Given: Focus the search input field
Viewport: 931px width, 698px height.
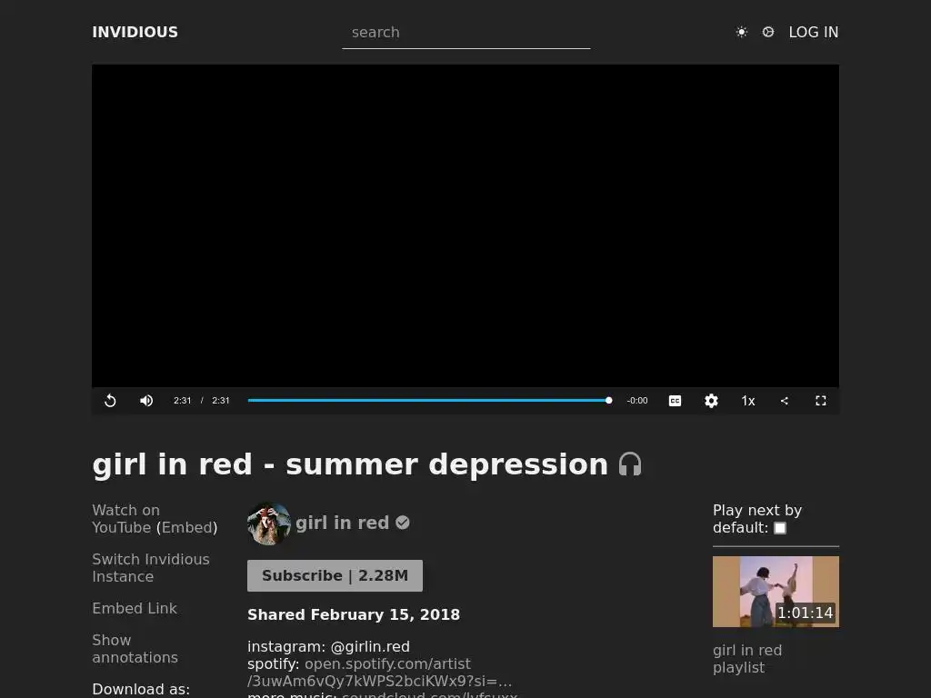Looking at the screenshot, I should point(466,33).
